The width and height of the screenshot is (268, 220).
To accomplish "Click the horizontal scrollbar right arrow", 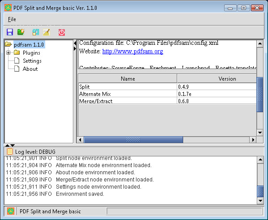I will [x=253, y=140].
